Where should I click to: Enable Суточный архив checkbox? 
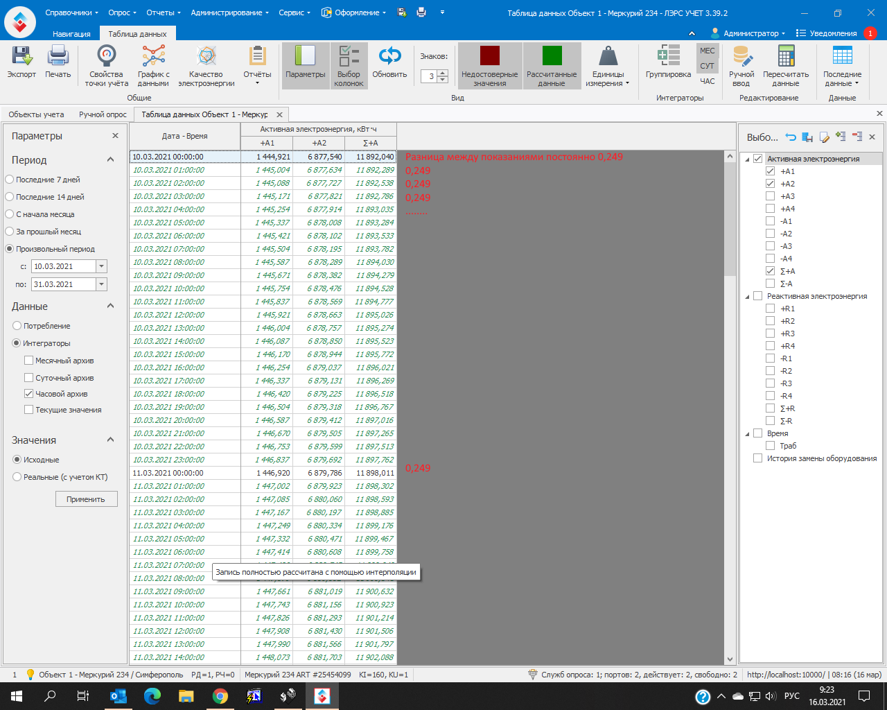(28, 378)
